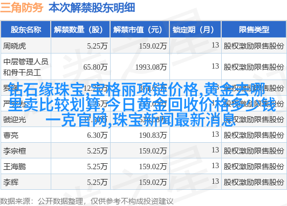Screen dimensions: 287x206
Task: Select the 虢迎光 shareholder name cell
Action: coord(26,119)
